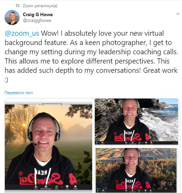Image resolution: width=182 pixels, height=193 pixels.
Task: Open the Craig G Howe display name
Action: [x=38, y=14]
